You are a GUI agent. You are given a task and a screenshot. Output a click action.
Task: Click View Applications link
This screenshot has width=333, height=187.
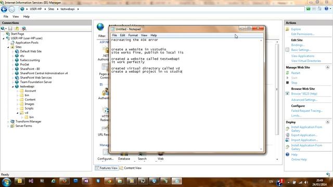[x=303, y=56]
